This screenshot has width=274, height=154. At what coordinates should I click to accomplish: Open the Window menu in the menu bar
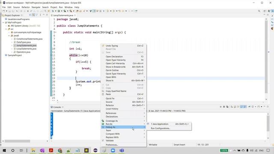68,7
